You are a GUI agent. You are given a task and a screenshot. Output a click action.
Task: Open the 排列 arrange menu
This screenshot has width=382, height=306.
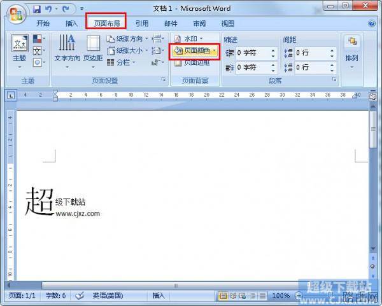[x=352, y=52]
